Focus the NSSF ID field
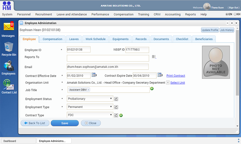 tap(137, 49)
